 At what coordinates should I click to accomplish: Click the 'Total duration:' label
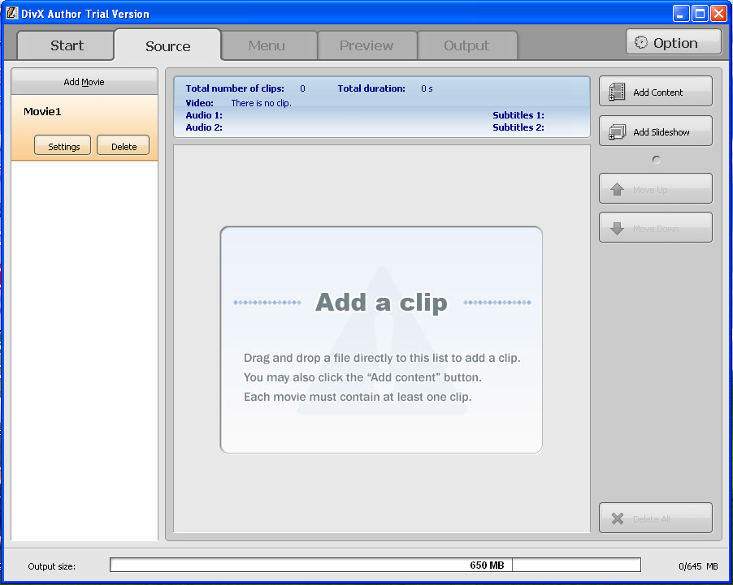(371, 88)
